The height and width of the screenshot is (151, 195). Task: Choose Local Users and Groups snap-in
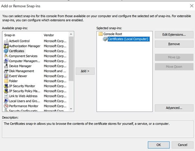[24, 101]
